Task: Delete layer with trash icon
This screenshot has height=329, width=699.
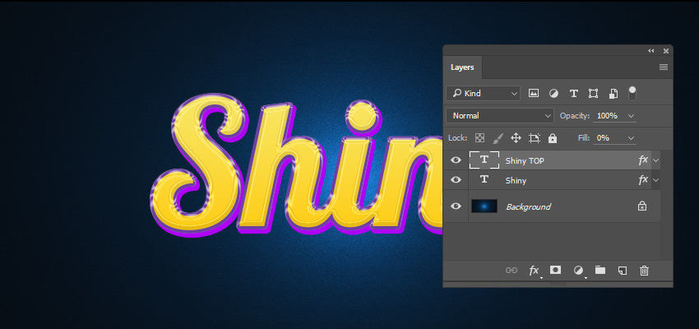Action: 644,270
